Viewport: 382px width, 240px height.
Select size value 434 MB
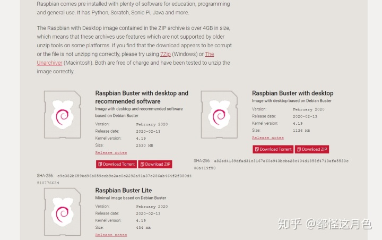143,228
